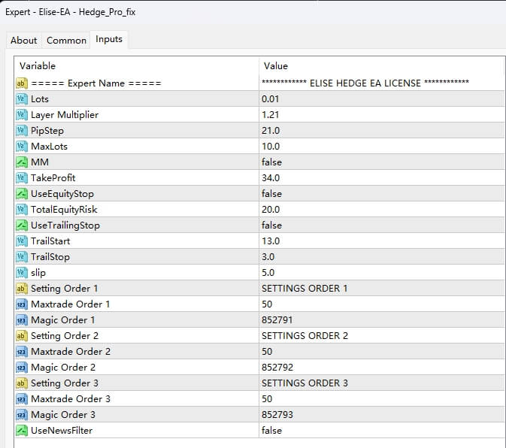This screenshot has height=448, width=506.
Task: Click the integer icon beside Maxtrade Order 3
Action: click(21, 399)
